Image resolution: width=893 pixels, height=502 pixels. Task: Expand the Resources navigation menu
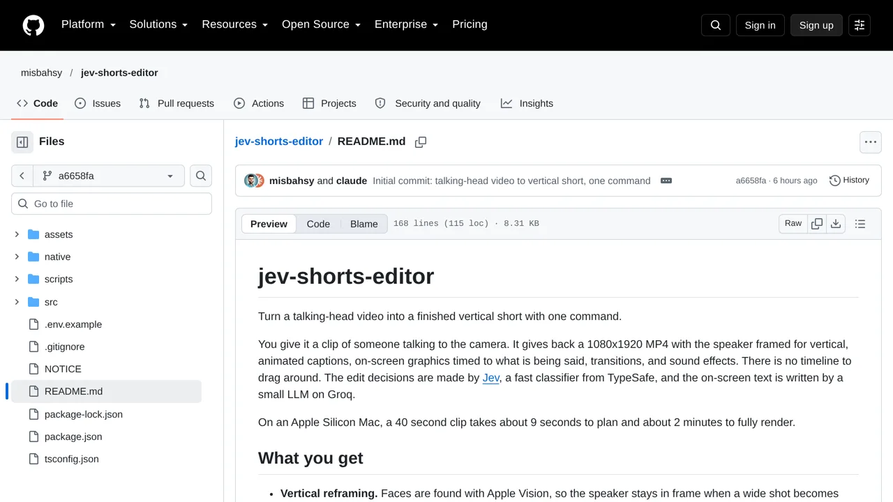coord(235,24)
